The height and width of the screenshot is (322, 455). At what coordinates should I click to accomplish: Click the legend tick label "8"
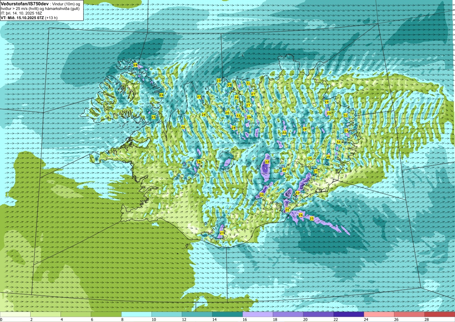click(x=122, y=320)
